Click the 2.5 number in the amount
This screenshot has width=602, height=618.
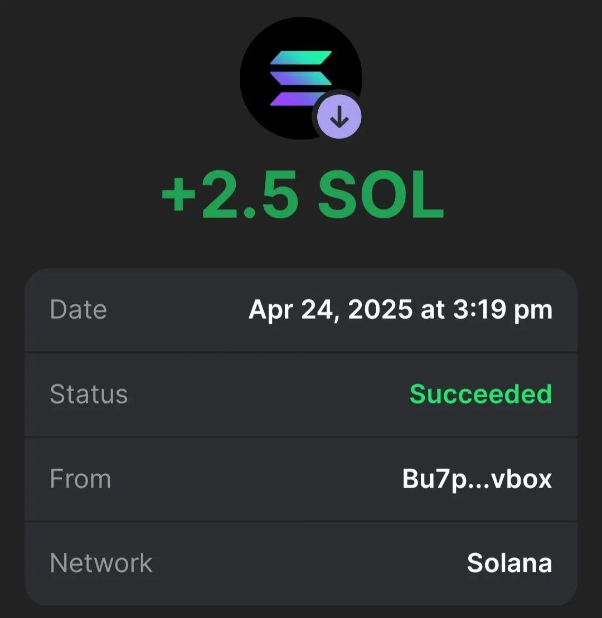[250, 194]
